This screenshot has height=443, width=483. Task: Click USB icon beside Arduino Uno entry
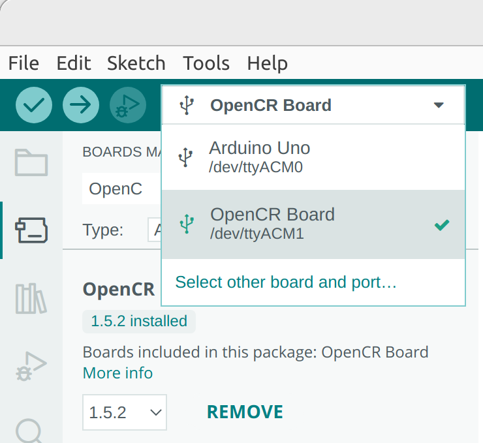coord(185,157)
